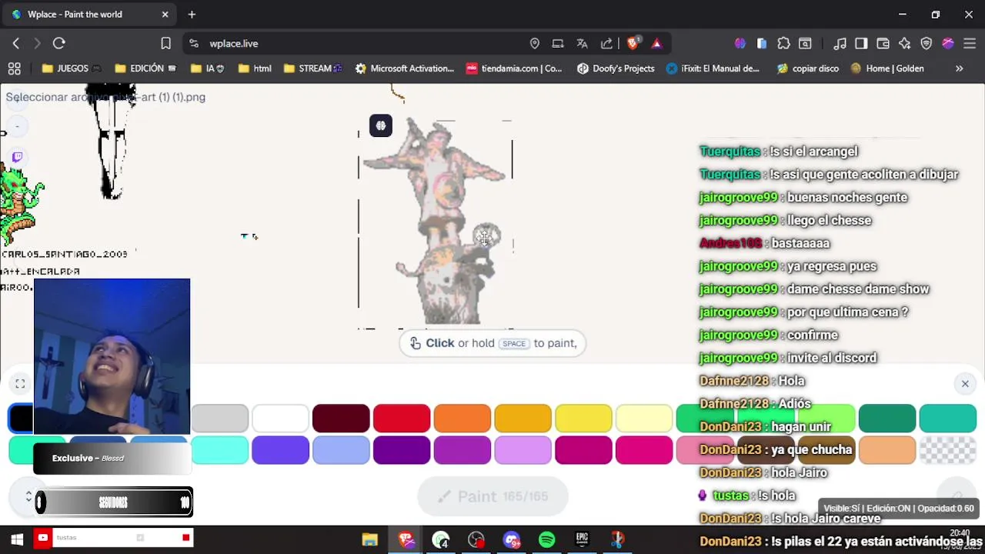Switch to Wplace - Paint the world tab
Image resolution: width=985 pixels, height=554 pixels.
tap(88, 15)
